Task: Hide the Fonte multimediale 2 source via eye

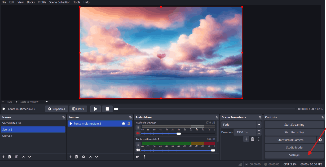Action: (x=124, y=124)
